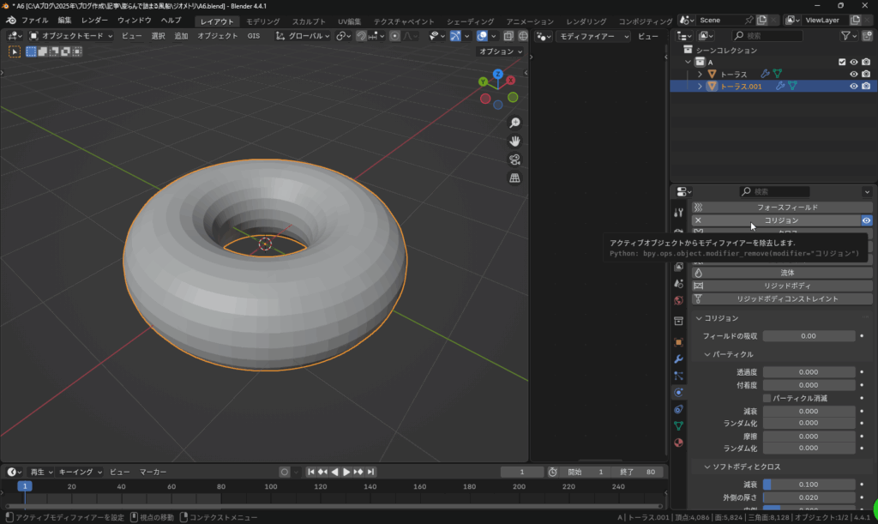Adjust the ソフトボディ 減衰 slider at 0.100

point(809,485)
